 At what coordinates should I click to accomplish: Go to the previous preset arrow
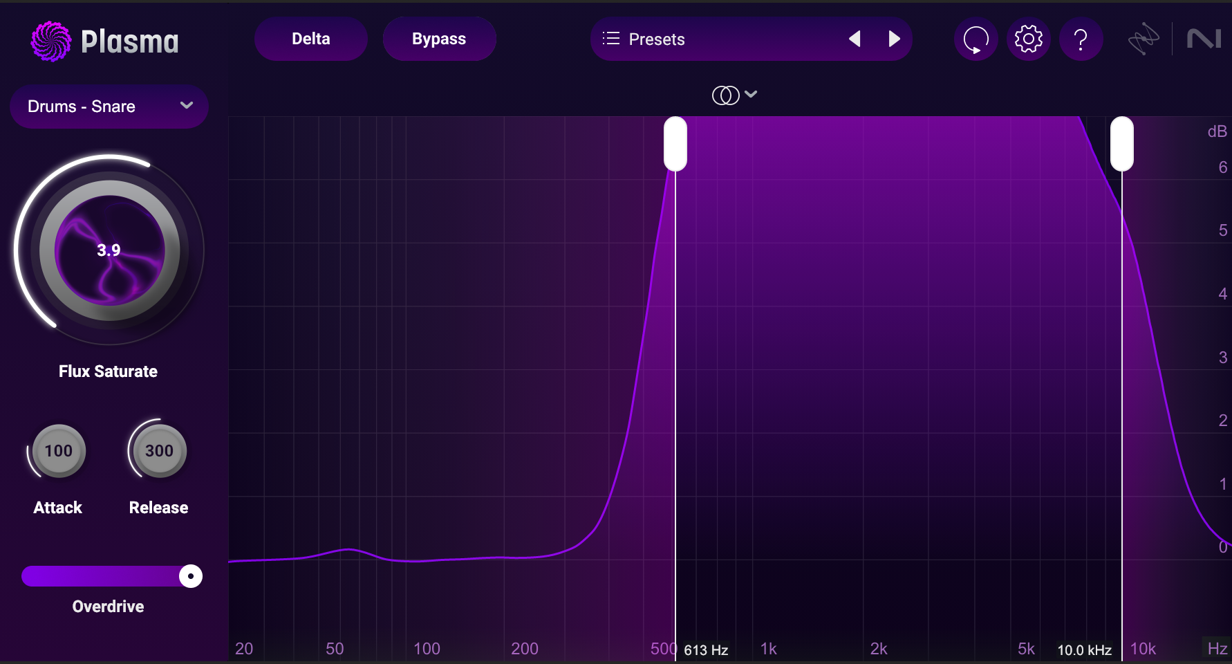click(855, 39)
